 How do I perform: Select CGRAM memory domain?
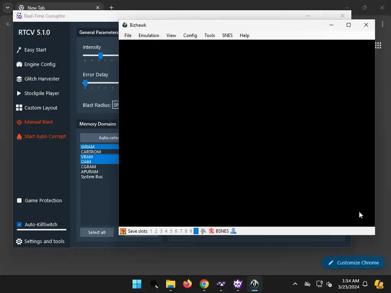[x=100, y=167]
